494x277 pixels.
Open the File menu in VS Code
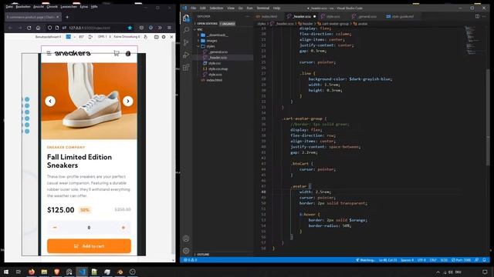tap(194, 8)
